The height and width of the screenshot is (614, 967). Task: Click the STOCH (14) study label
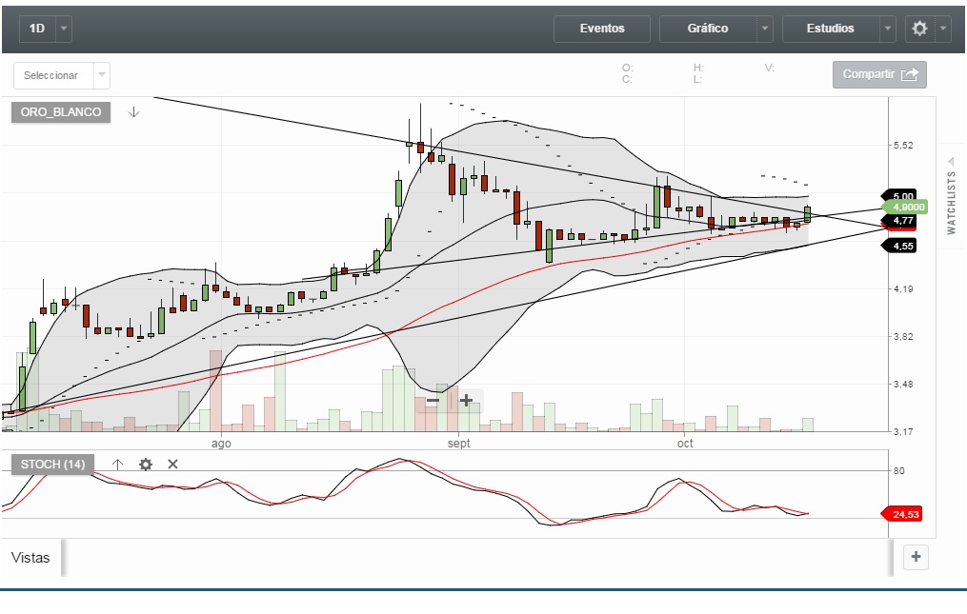pos(52,465)
